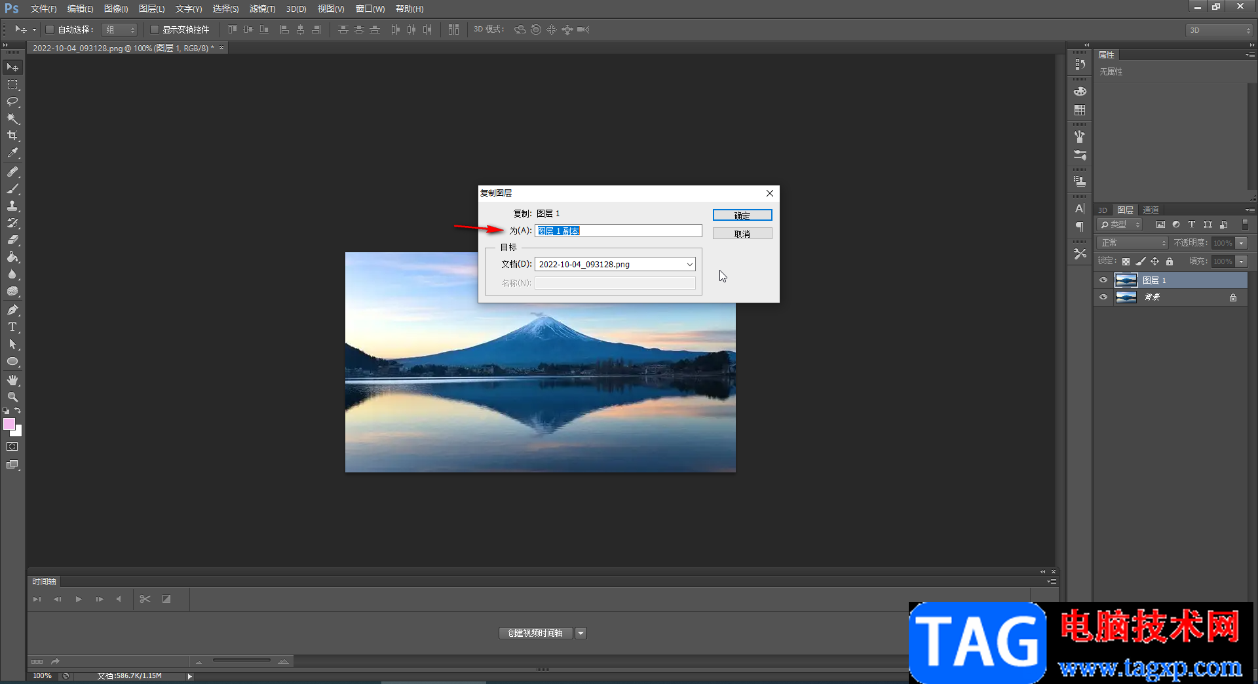Select the Horizontal Type tool
The width and height of the screenshot is (1258, 684).
pyautogui.click(x=12, y=327)
